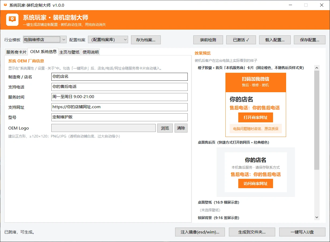
Task: Close the 装机定制大师 window
Action: [x=322, y=5]
